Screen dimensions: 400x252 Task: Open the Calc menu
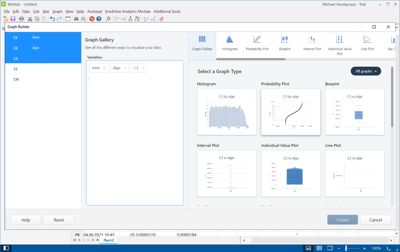(36, 11)
